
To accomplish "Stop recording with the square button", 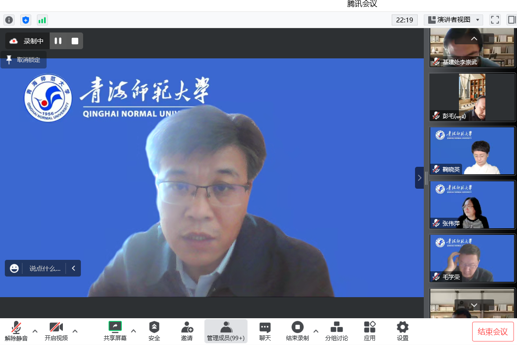I will tap(75, 41).
